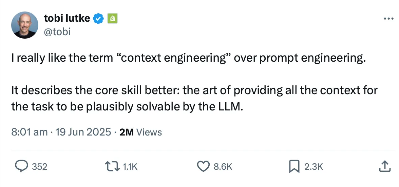This screenshot has height=187, width=399.
Task: Click the second paragraph about the LLM
Action: tap(194, 99)
